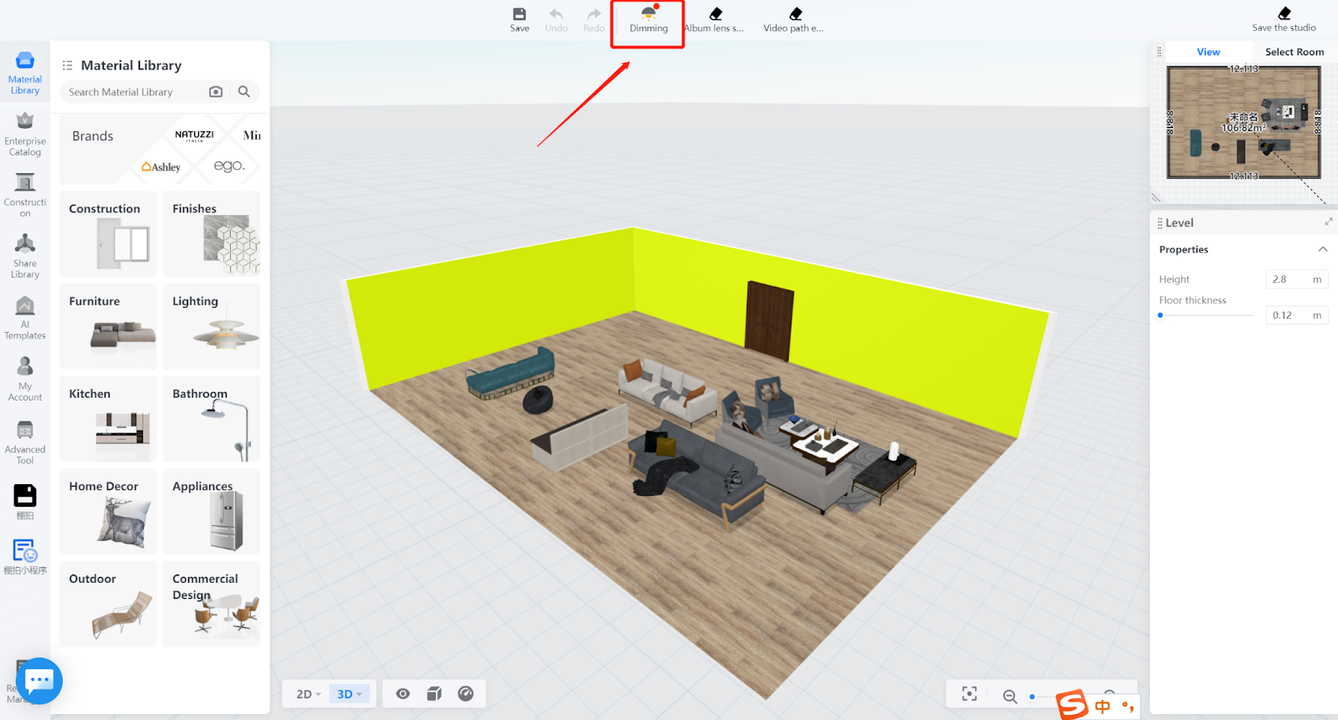Select the Natuzzi brand logo
Viewport: 1338px width, 720px height.
point(194,135)
